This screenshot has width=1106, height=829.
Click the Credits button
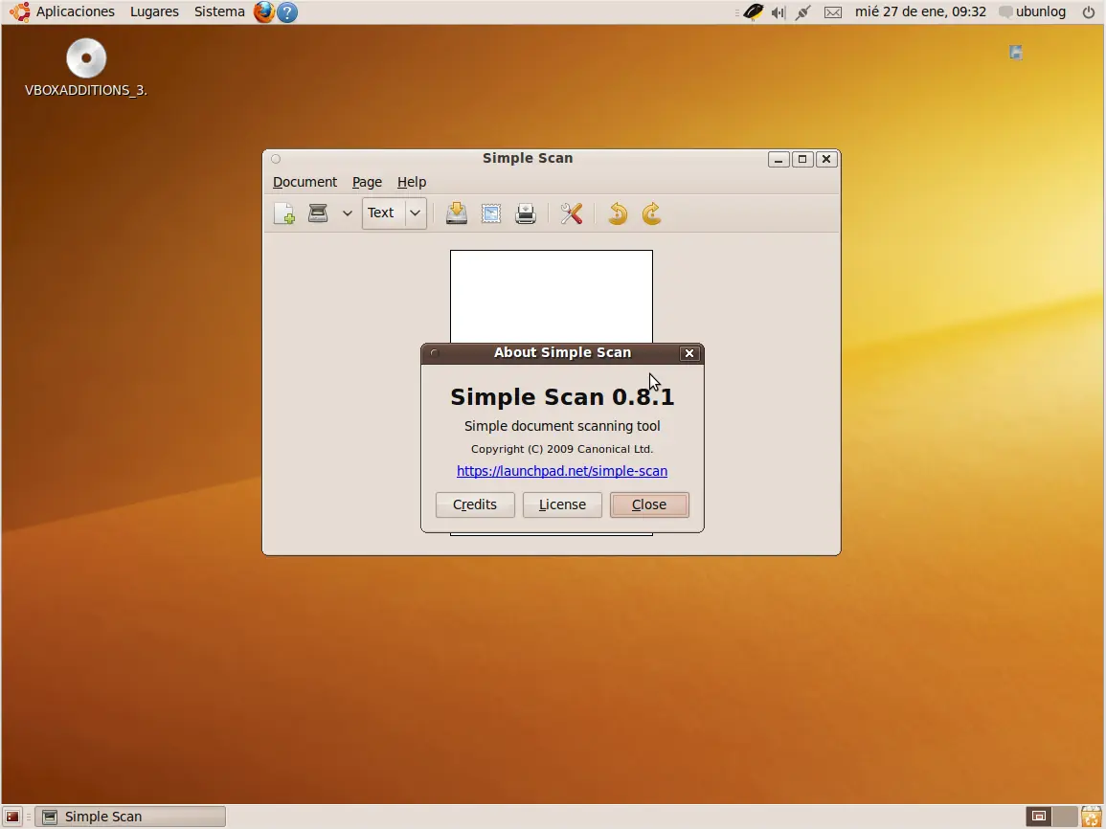475,504
